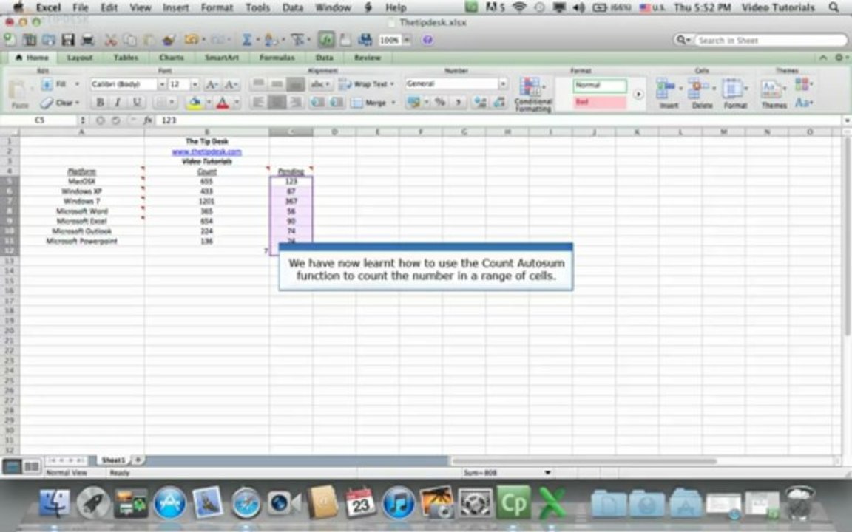Open the General number format dropdown
This screenshot has height=532, width=852.
(503, 83)
